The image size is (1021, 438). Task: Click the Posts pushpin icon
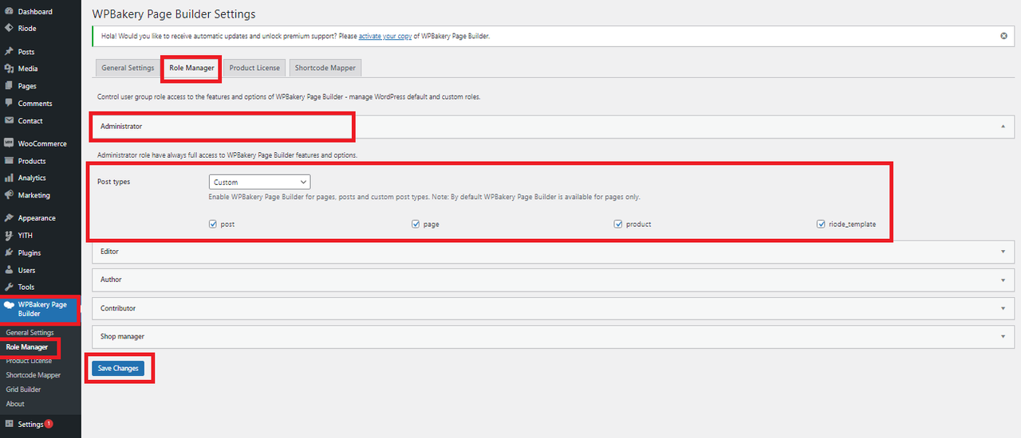point(9,52)
